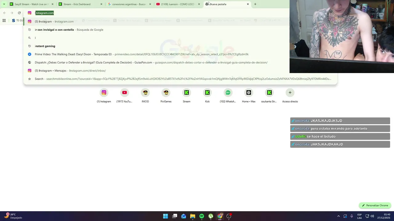Viewport: 394px width, 221px height.
Task: Open the uTorrent taskbar icon
Action: click(x=211, y=216)
